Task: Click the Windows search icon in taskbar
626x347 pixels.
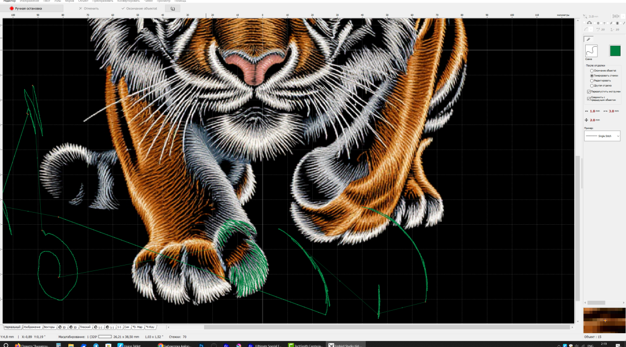Action: (x=6, y=345)
